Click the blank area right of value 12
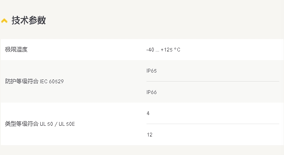The width and height of the screenshot is (284, 155). pyautogui.click(x=216, y=135)
